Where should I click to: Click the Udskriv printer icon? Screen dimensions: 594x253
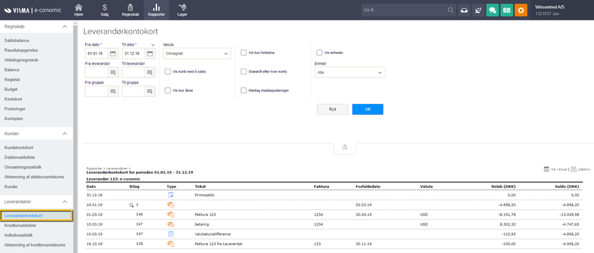click(x=574, y=169)
